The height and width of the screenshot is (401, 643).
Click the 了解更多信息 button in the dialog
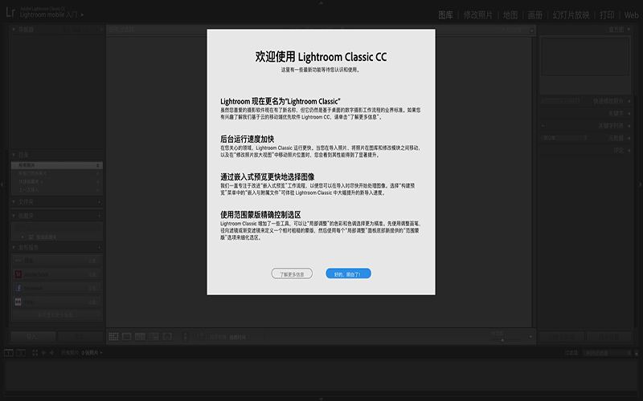(x=292, y=273)
